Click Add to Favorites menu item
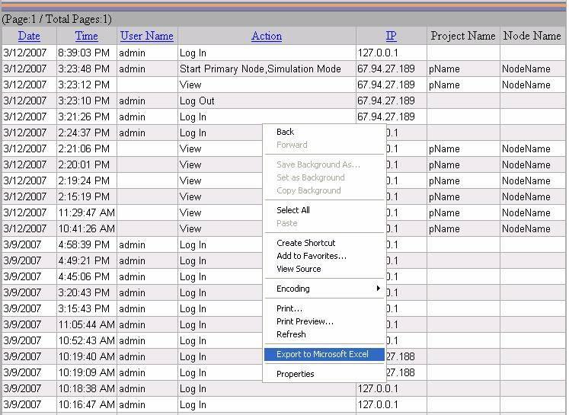This screenshot has width=569, height=415. click(x=311, y=256)
